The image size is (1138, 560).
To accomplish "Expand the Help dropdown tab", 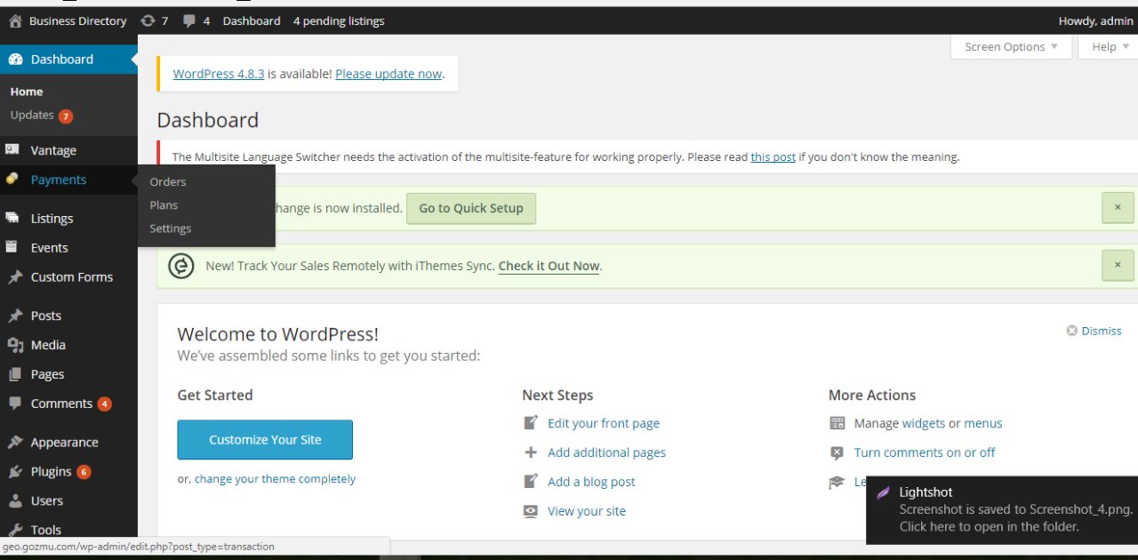I will 1108,47.
